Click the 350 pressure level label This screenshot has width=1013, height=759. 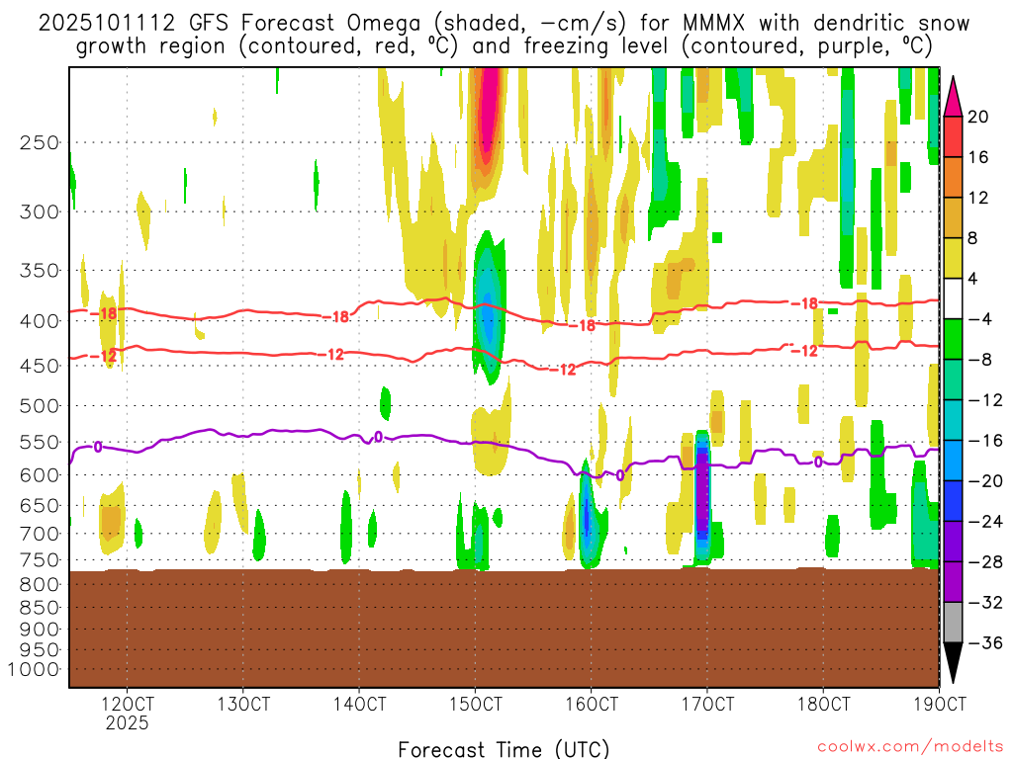(40, 271)
